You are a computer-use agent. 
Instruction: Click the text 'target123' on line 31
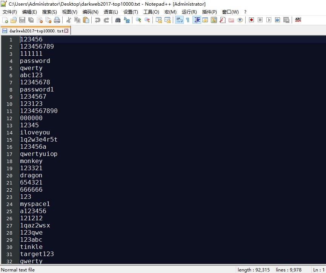coord(37,254)
